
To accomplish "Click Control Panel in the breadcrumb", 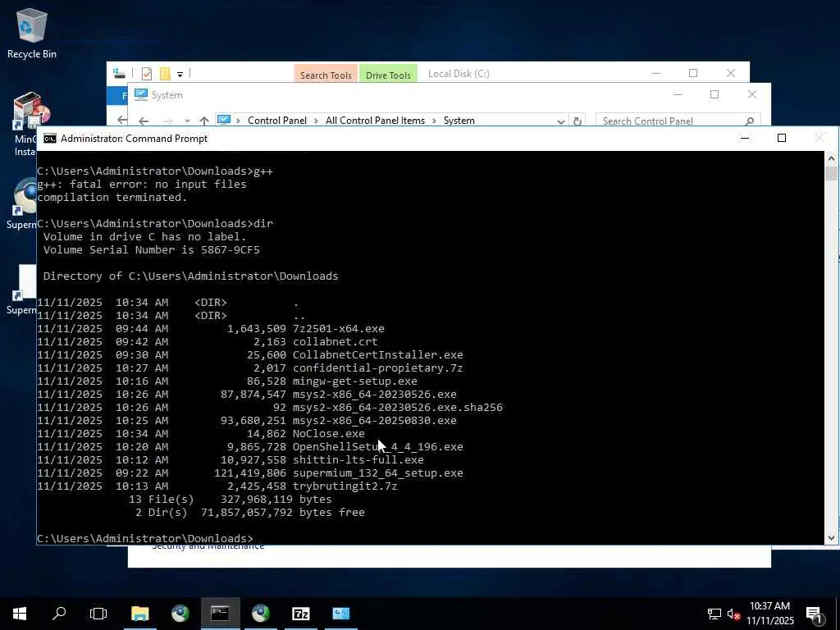I will click(x=277, y=121).
